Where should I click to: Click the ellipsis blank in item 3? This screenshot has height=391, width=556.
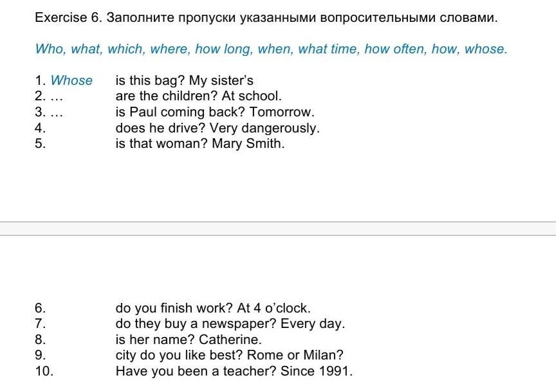[57, 112]
